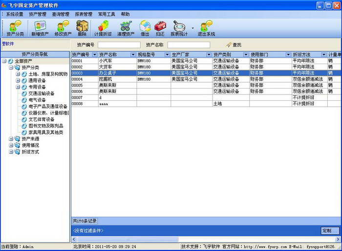Select row 00007 named d

coord(206,97)
